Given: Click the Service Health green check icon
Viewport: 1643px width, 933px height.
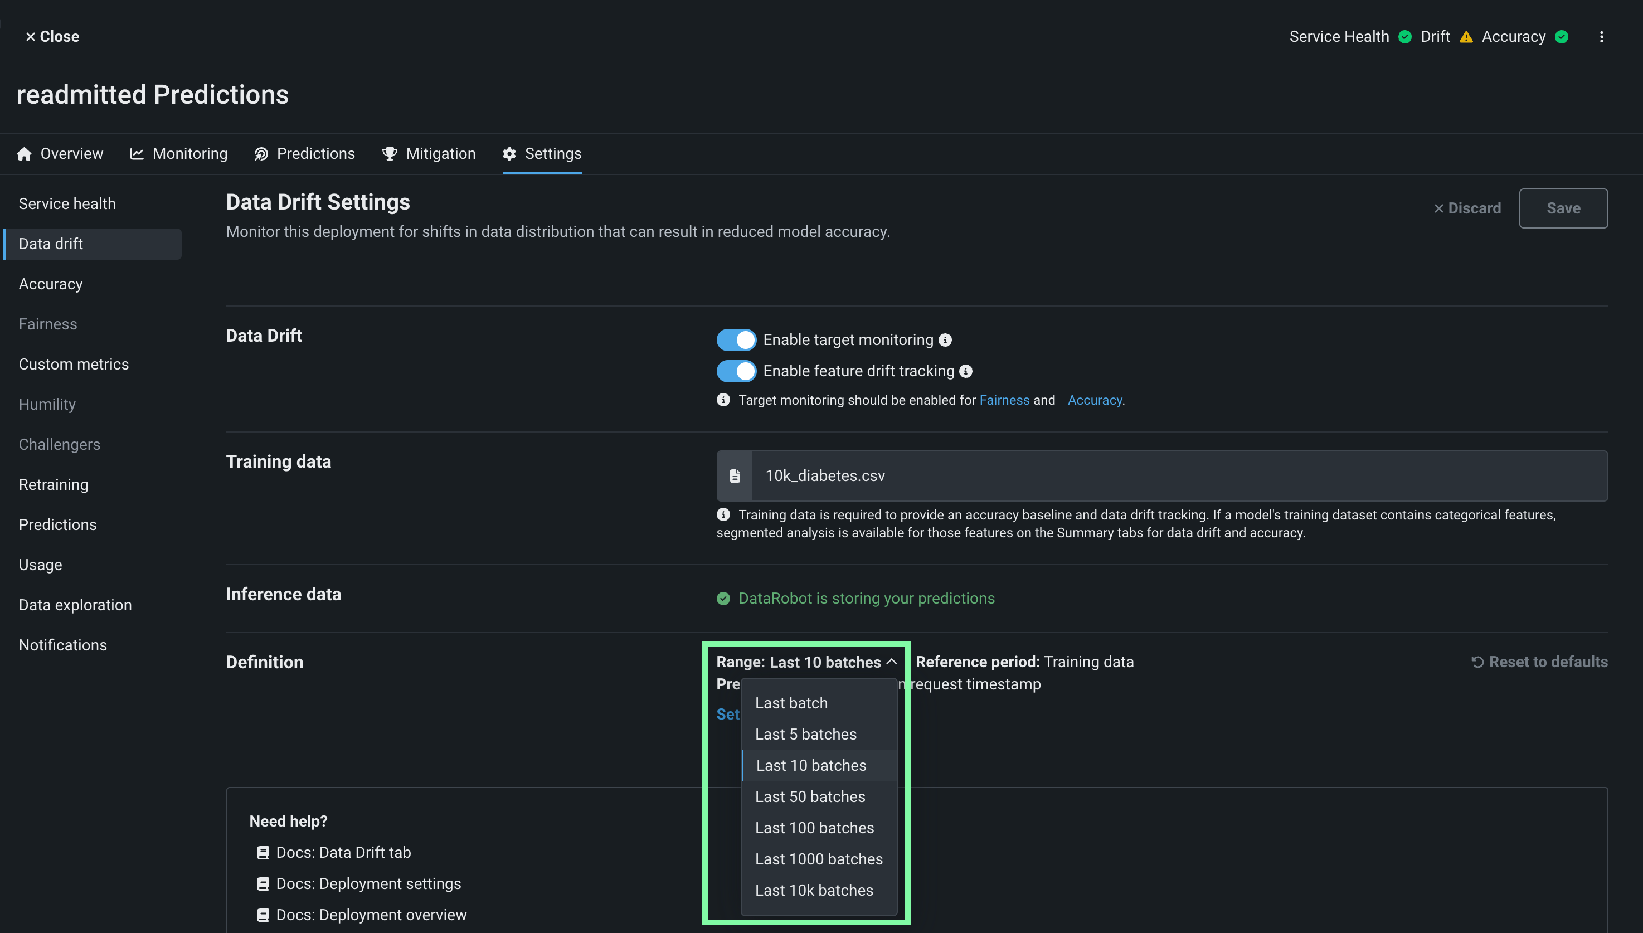Looking at the screenshot, I should (x=1404, y=37).
